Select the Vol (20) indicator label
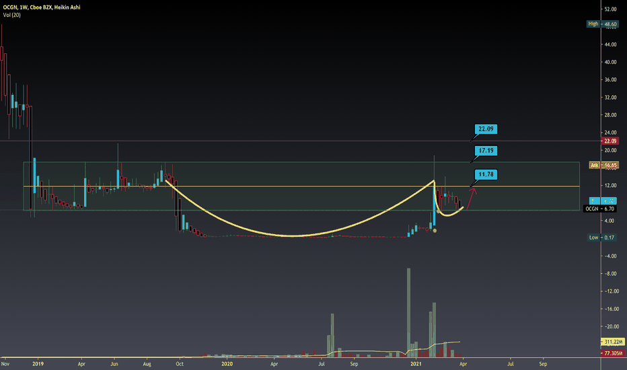The height and width of the screenshot is (370, 627). tap(12, 15)
